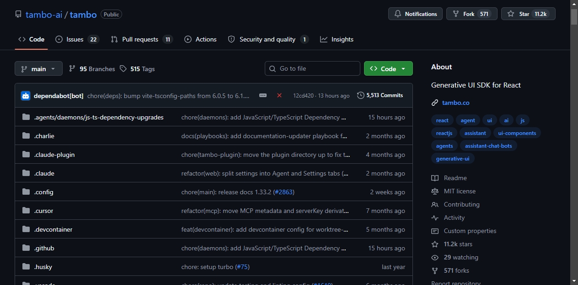Click the folder icon for .config
The width and height of the screenshot is (578, 285).
click(x=26, y=192)
